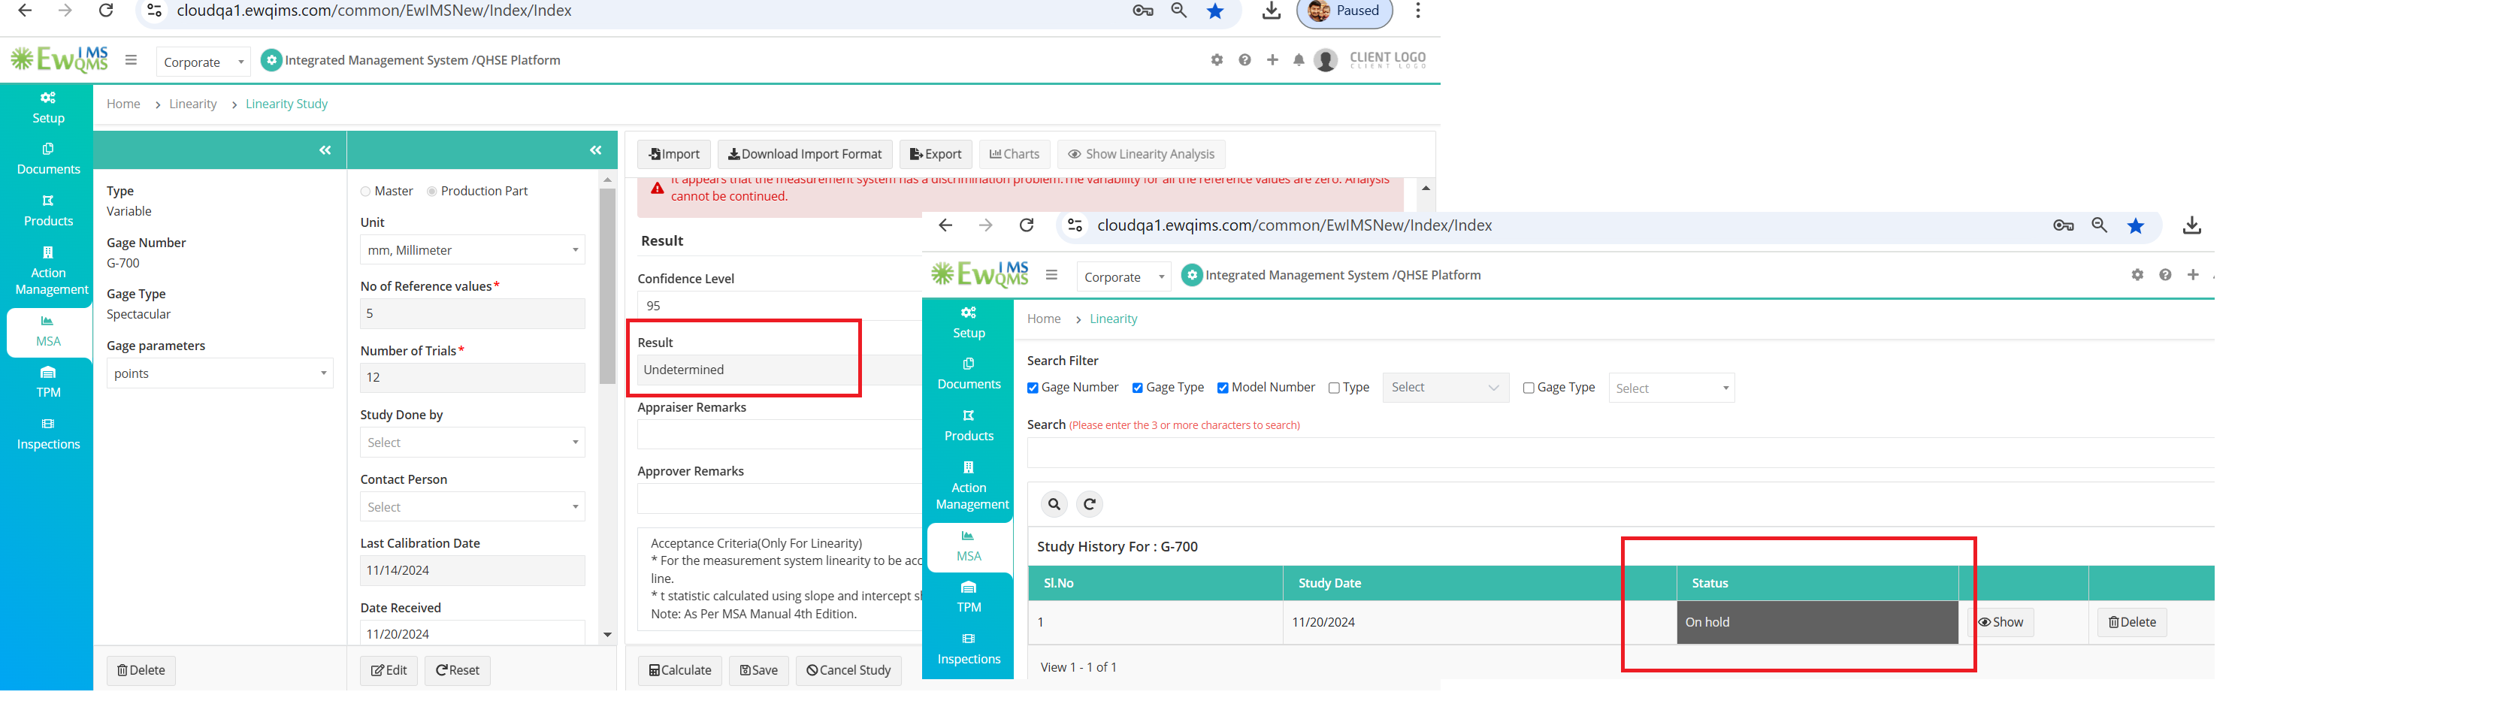
Task: Open Corporate dropdown in the right window
Action: pyautogui.click(x=1123, y=277)
